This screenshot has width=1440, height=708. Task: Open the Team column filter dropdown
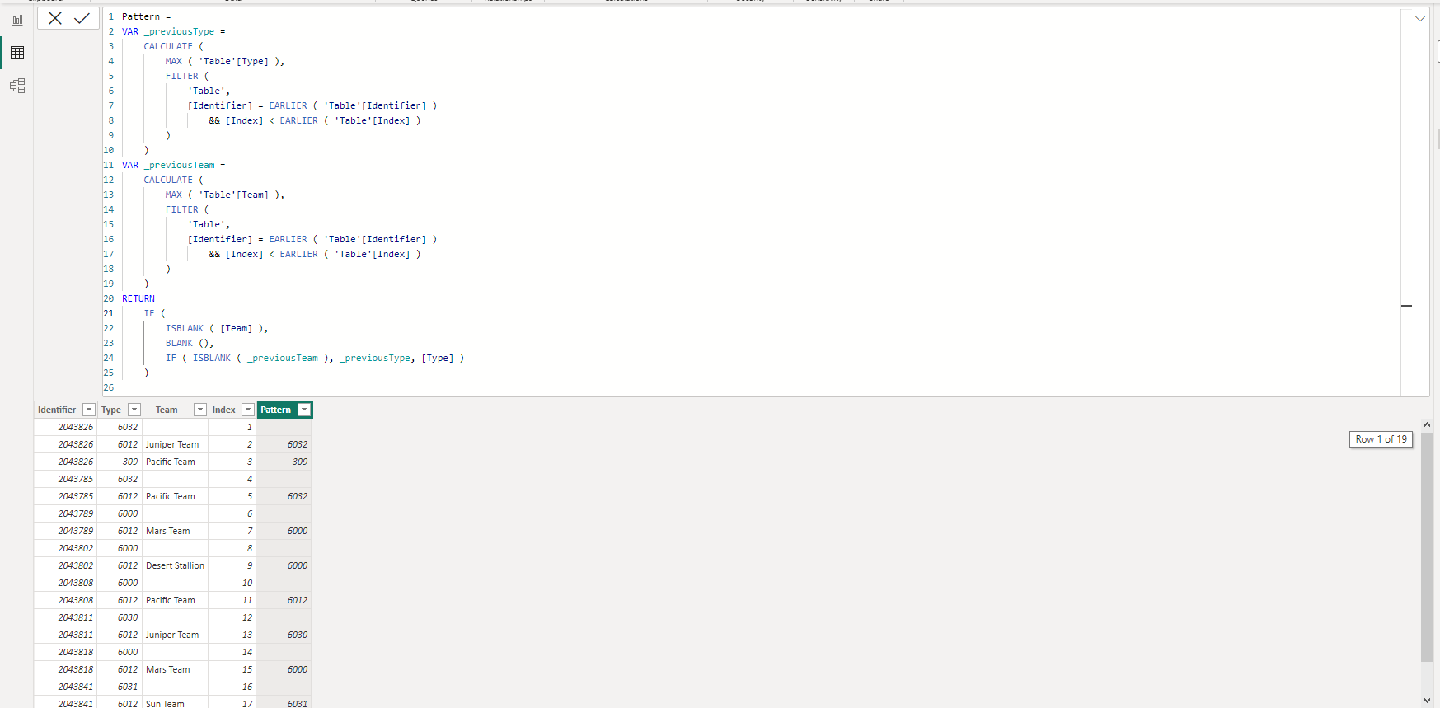coord(199,410)
